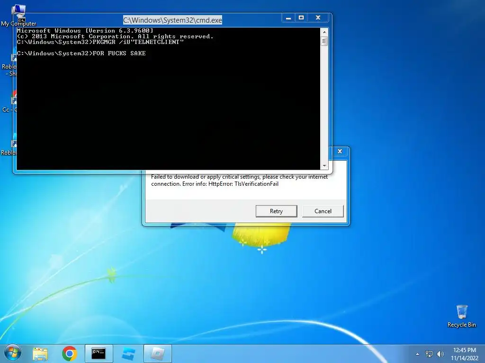Open the Recycle Bin desktop icon
This screenshot has height=363, width=485.
click(461, 316)
